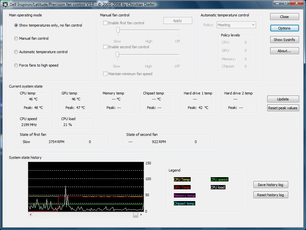This screenshot has width=306, height=230.
Task: Click the second fan speed slider handle
Action: click(117, 55)
